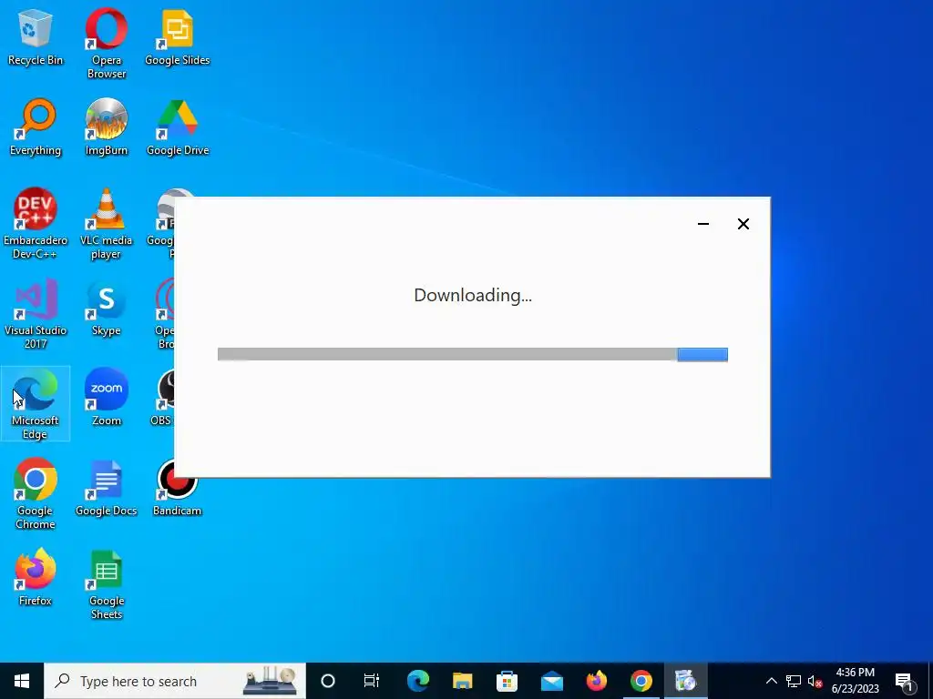Select the Embarcadero Dev-C++ desktop icon
The image size is (933, 699).
36,224
